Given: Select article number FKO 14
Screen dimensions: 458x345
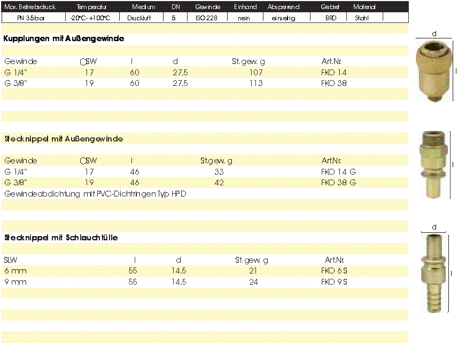Looking at the screenshot, I should (x=333, y=73).
